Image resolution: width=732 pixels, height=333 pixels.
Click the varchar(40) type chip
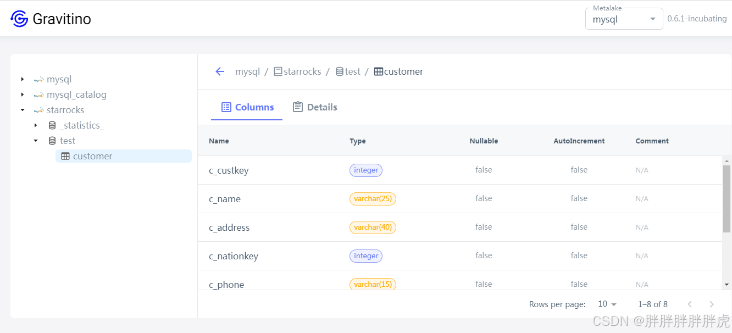[x=373, y=227]
